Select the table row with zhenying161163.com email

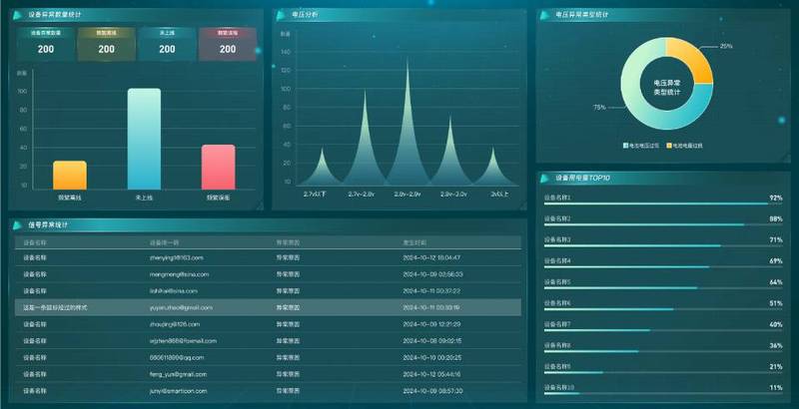coord(268,258)
